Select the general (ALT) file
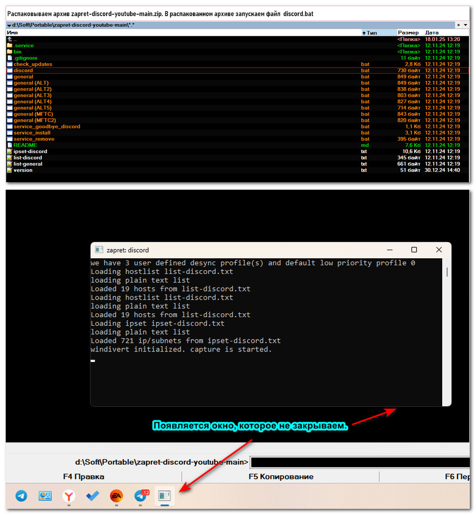476x515 pixels. click(238, 83)
